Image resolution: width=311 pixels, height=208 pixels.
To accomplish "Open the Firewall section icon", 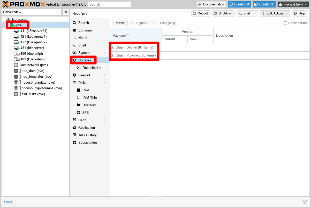I will click(x=74, y=75).
